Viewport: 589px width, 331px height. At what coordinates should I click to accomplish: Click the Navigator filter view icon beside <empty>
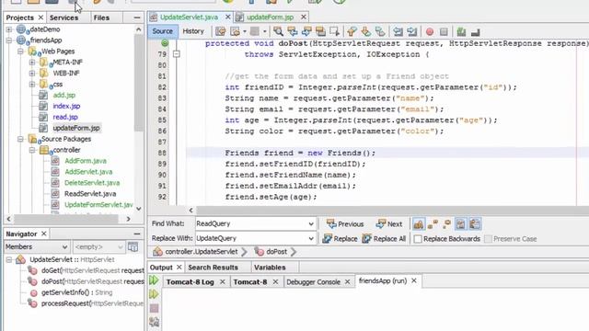click(x=133, y=246)
